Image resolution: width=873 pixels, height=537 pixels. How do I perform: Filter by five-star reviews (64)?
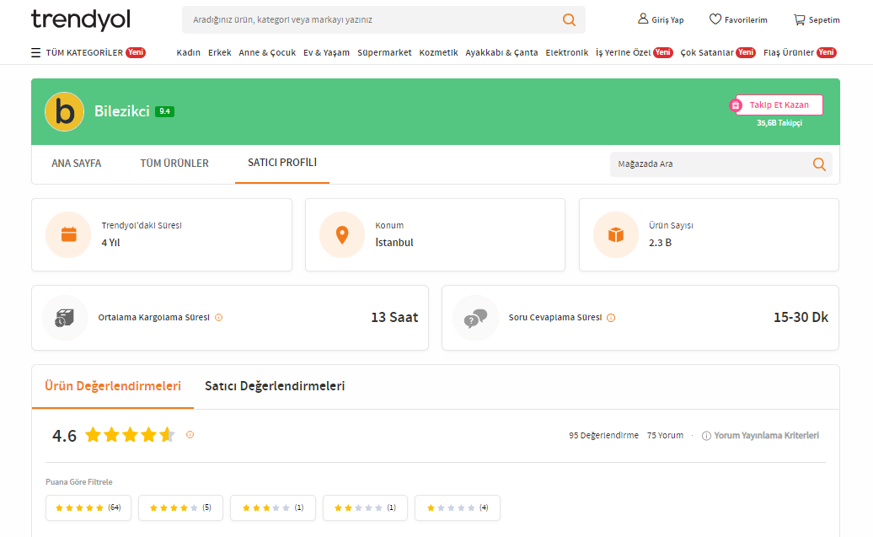tap(88, 507)
